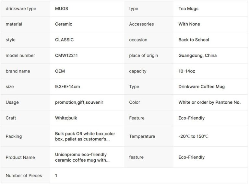Click the 'drinkware type' label cell

click(x=21, y=9)
